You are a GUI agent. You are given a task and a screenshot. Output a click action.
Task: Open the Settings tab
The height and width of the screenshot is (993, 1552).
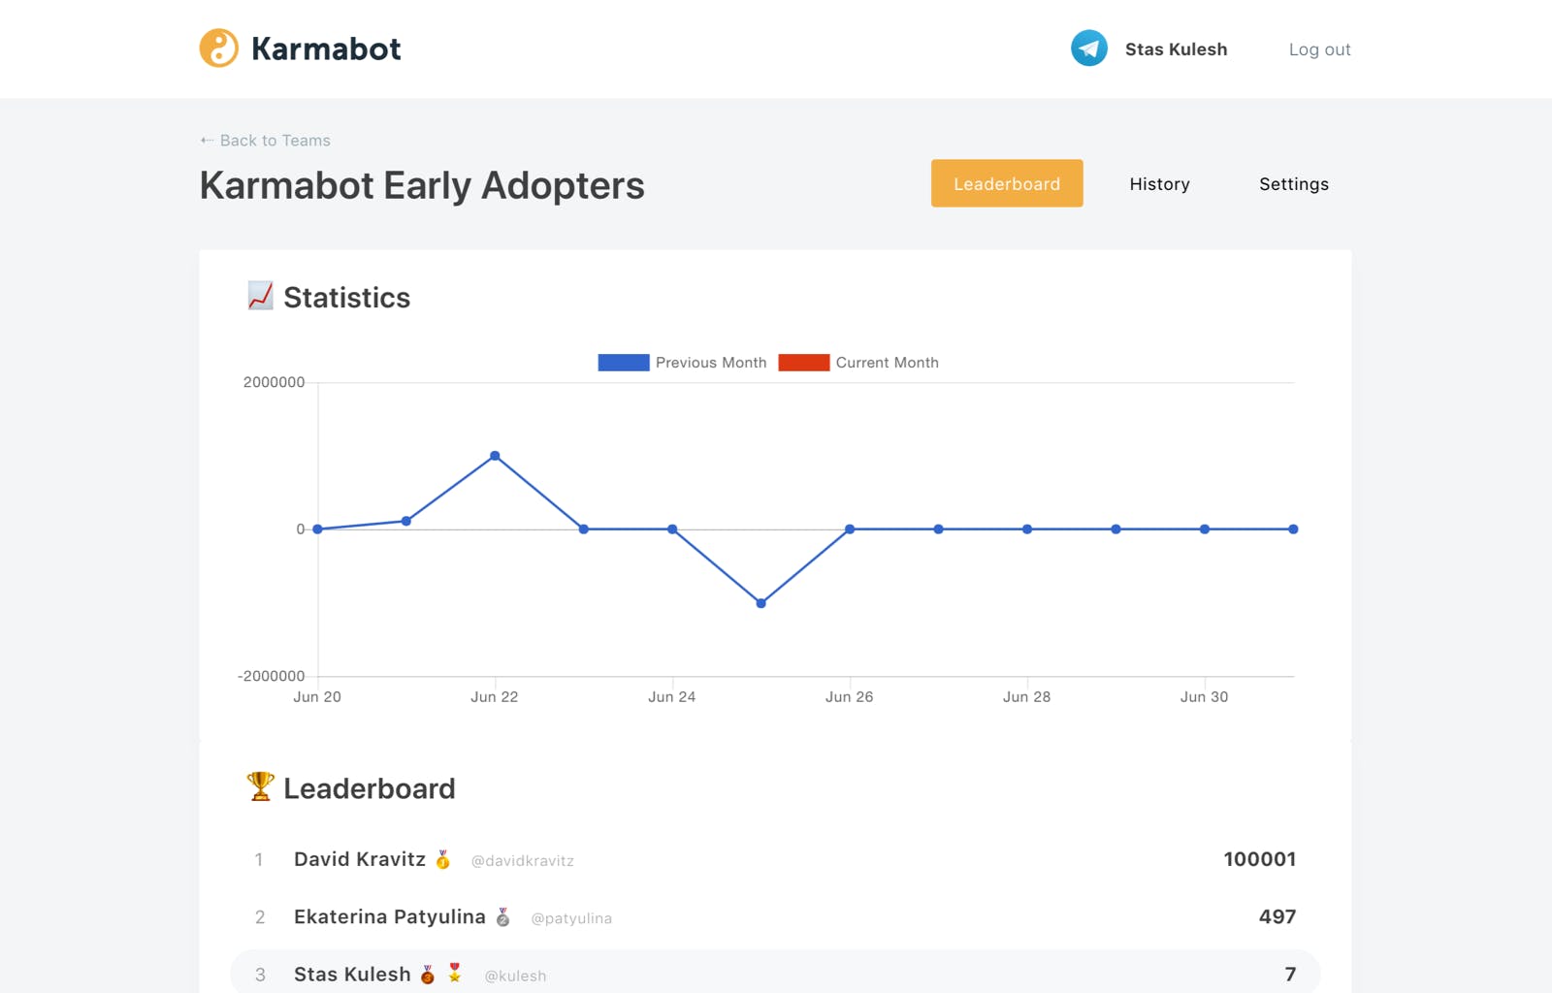coord(1294,183)
